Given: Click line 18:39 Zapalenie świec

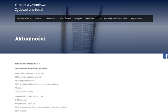Looking at the screenshot, I should pyautogui.click(x=25, y=81).
